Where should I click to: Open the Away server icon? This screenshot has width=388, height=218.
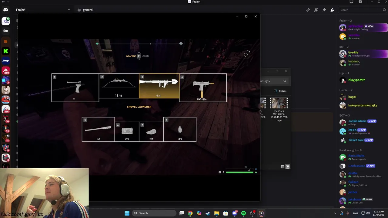point(6,61)
